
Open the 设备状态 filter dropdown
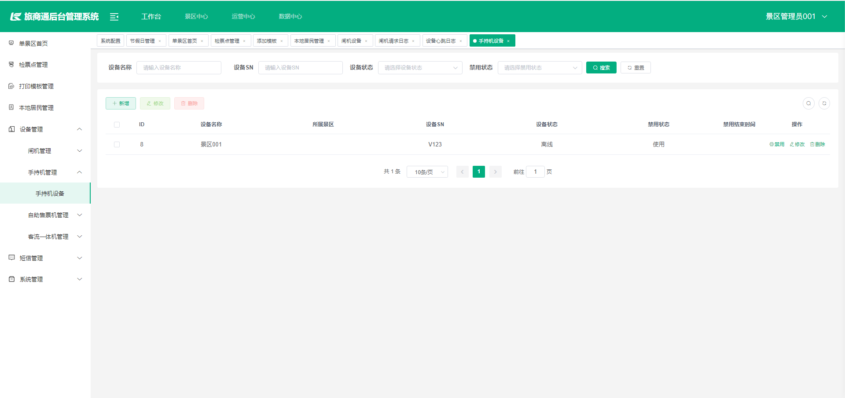click(x=420, y=68)
